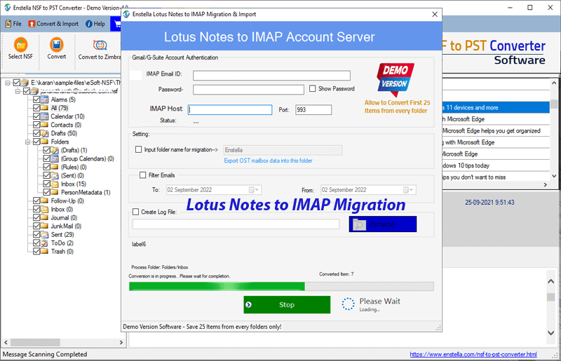The height and width of the screenshot is (361, 561).
Task: Enable Input folder name for migration checkbox
Action: coord(138,149)
